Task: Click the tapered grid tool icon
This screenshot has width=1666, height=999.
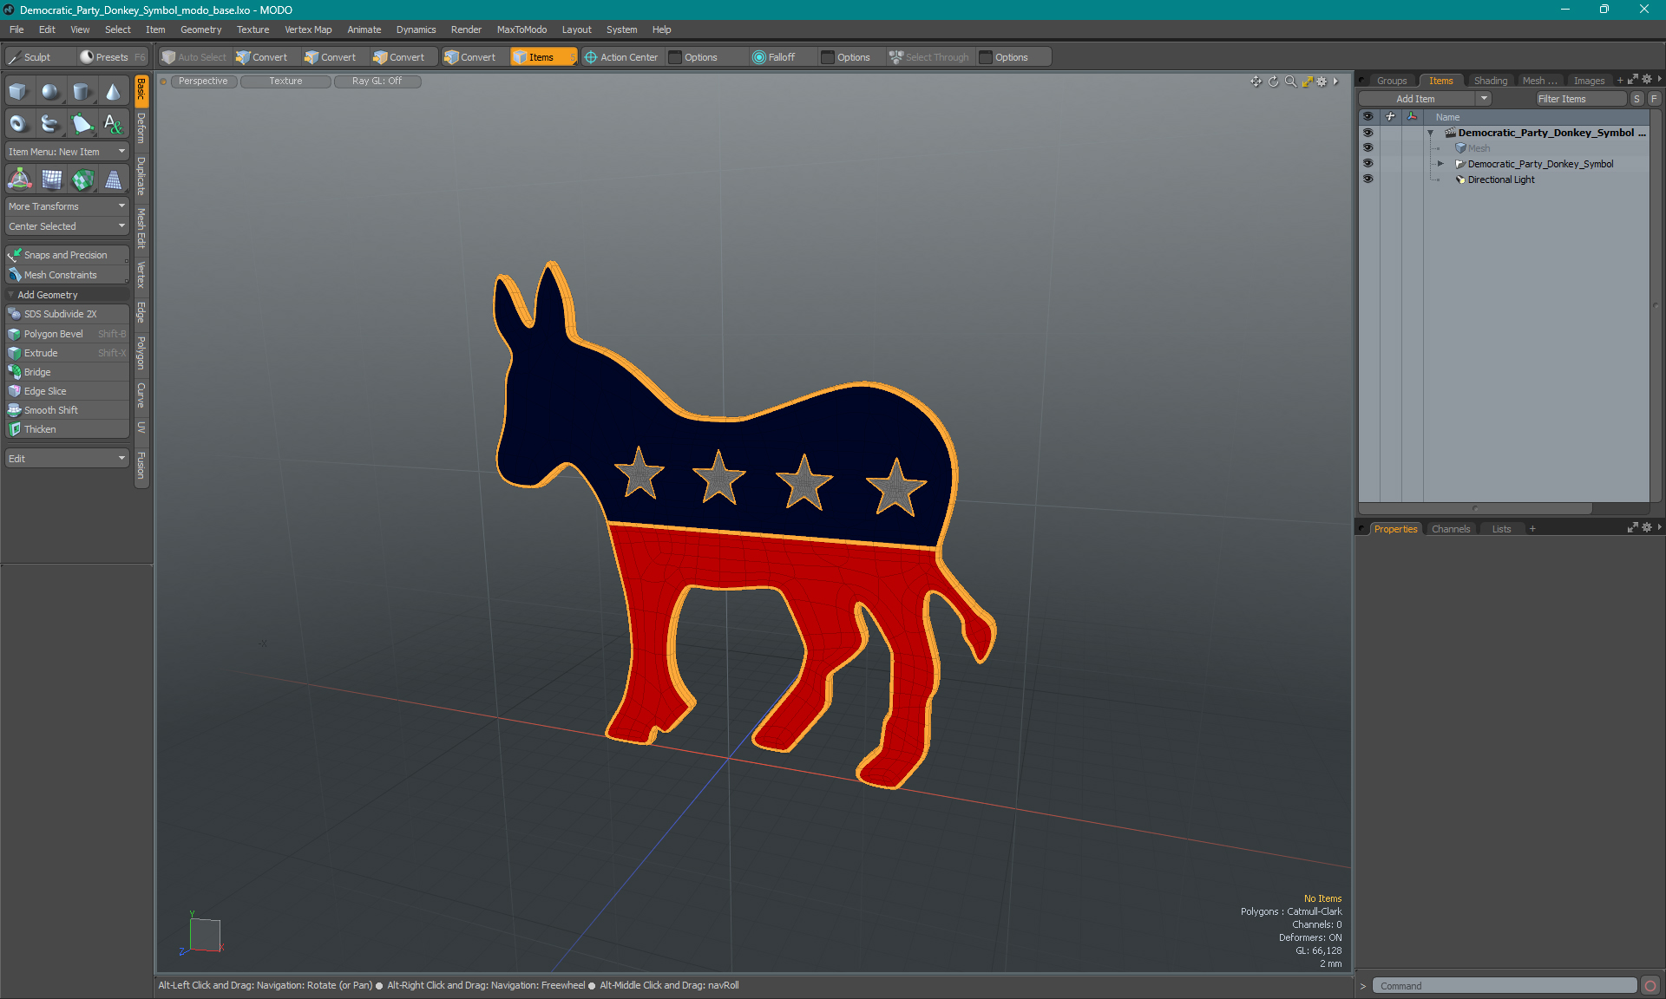Action: pos(114,180)
